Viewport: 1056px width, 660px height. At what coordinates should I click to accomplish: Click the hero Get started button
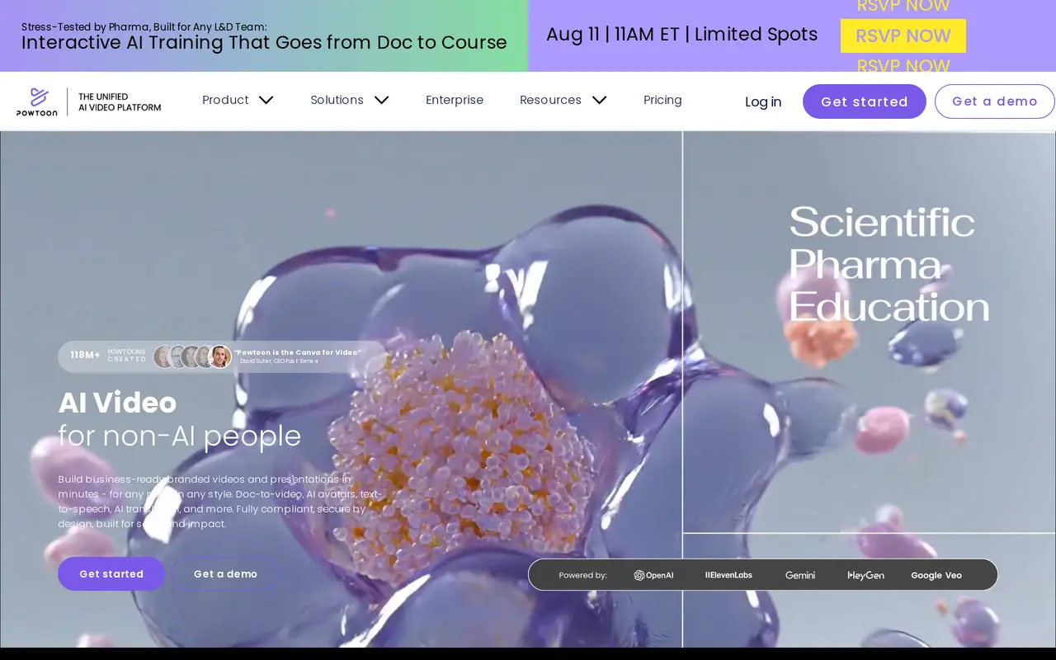tap(111, 573)
